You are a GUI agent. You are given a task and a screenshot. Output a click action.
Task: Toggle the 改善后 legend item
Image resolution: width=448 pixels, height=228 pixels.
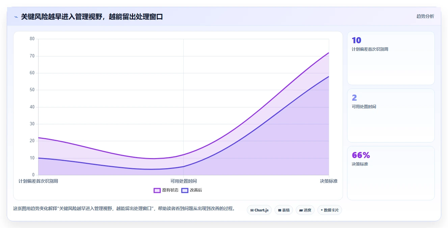[192, 190]
